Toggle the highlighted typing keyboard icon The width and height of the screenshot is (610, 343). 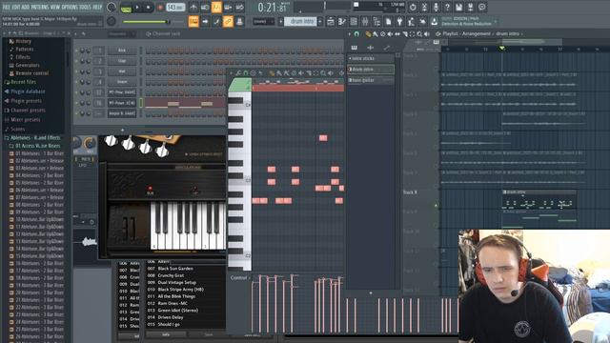click(193, 21)
